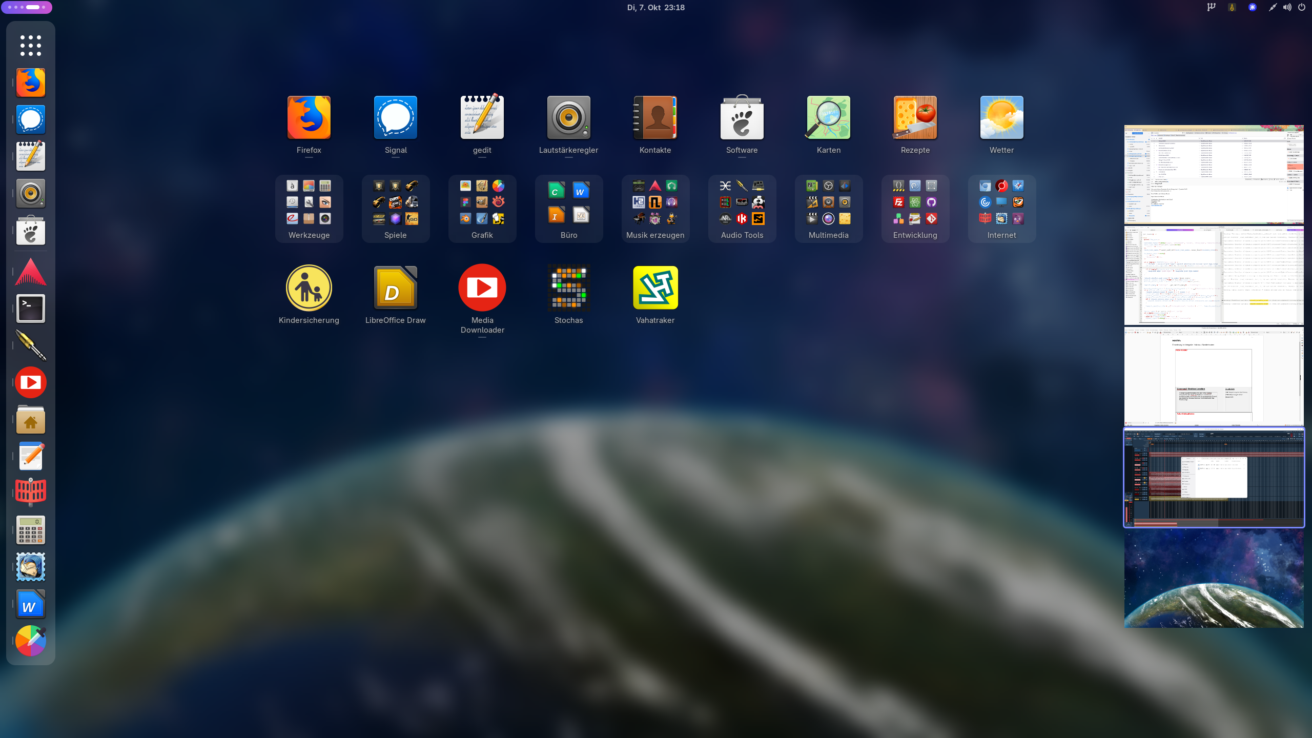Launch the Rezepte recipes app
1312x738 pixels.
click(915, 118)
